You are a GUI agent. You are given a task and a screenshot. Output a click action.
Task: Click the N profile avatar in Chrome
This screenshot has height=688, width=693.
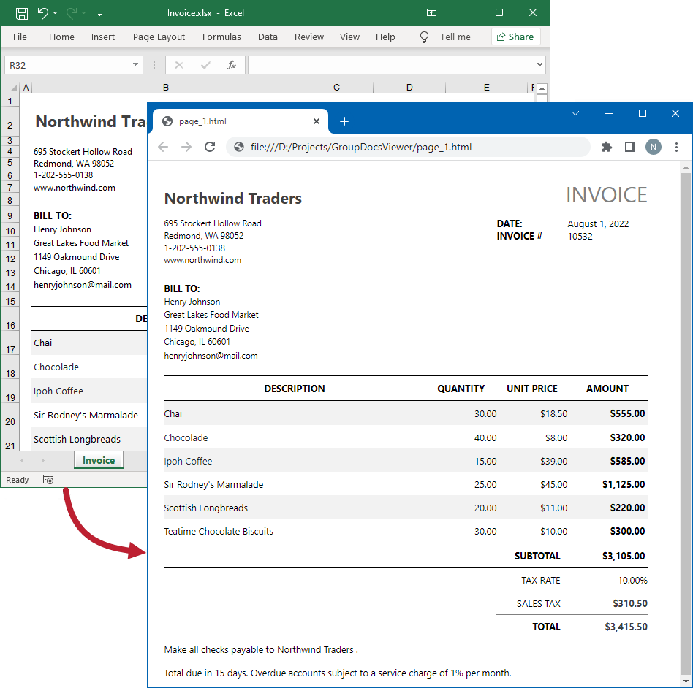click(x=654, y=147)
